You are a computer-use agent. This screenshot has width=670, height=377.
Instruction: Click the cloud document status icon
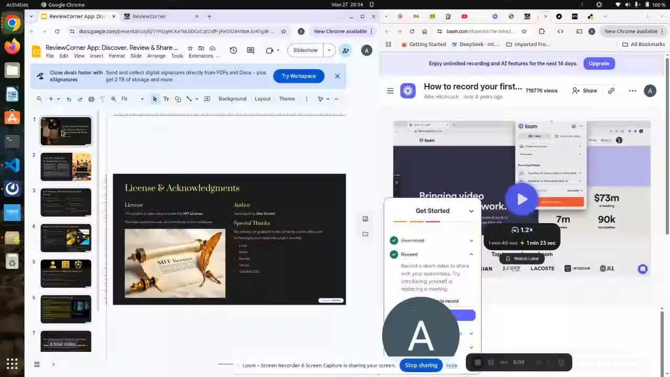[x=212, y=48]
